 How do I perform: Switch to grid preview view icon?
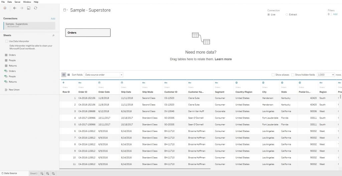[64, 75]
